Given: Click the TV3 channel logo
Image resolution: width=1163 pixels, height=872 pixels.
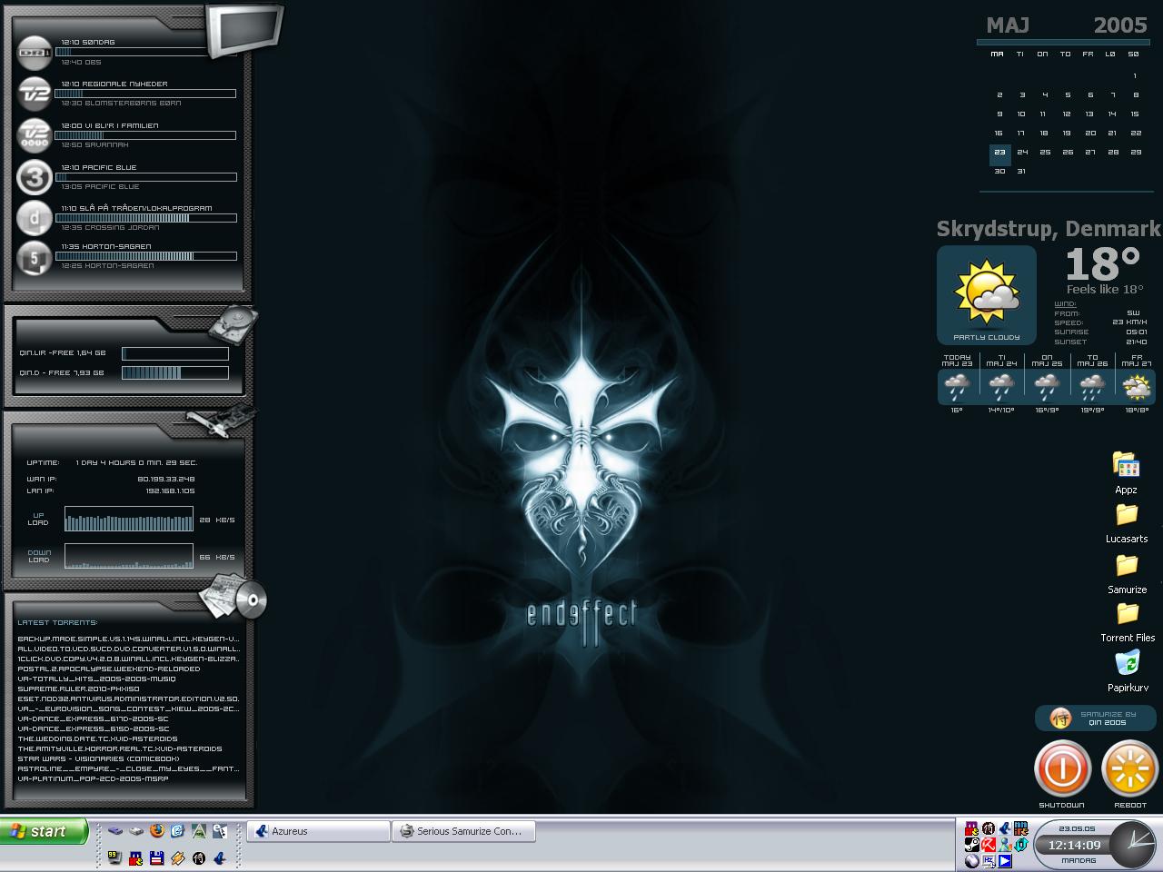Looking at the screenshot, I should point(35,177).
